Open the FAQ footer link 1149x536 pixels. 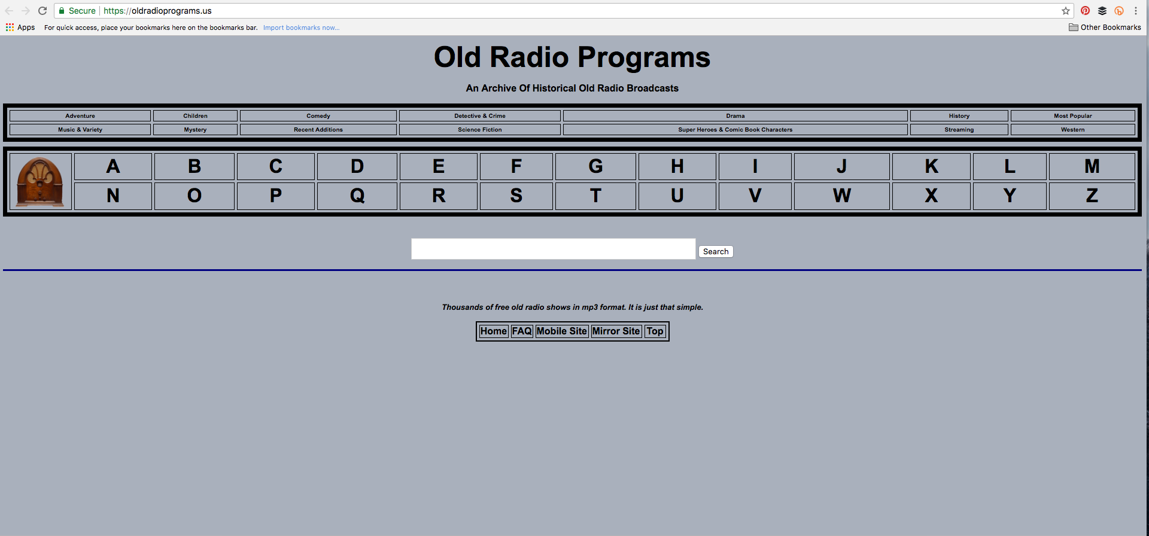[522, 331]
